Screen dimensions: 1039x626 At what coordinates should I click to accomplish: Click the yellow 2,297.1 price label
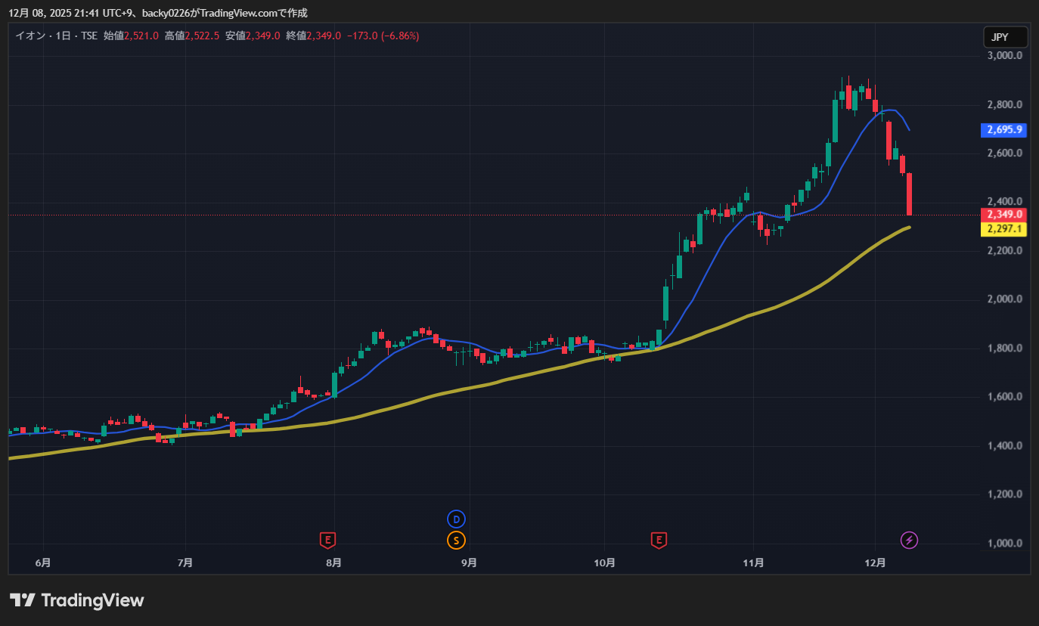point(1004,229)
